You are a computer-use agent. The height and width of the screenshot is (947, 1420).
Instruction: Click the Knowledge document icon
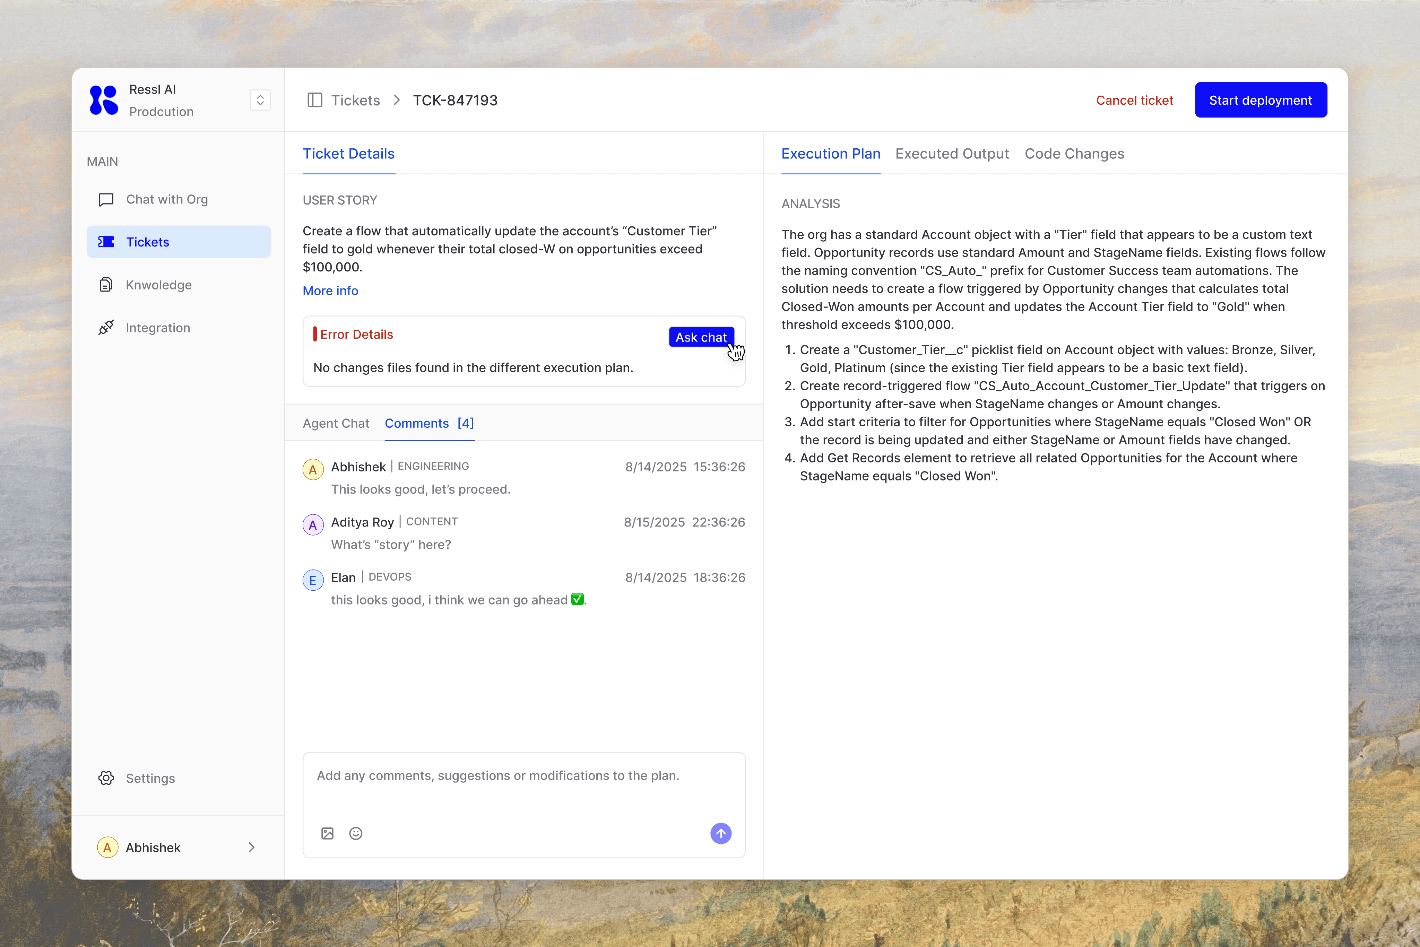coord(106,285)
